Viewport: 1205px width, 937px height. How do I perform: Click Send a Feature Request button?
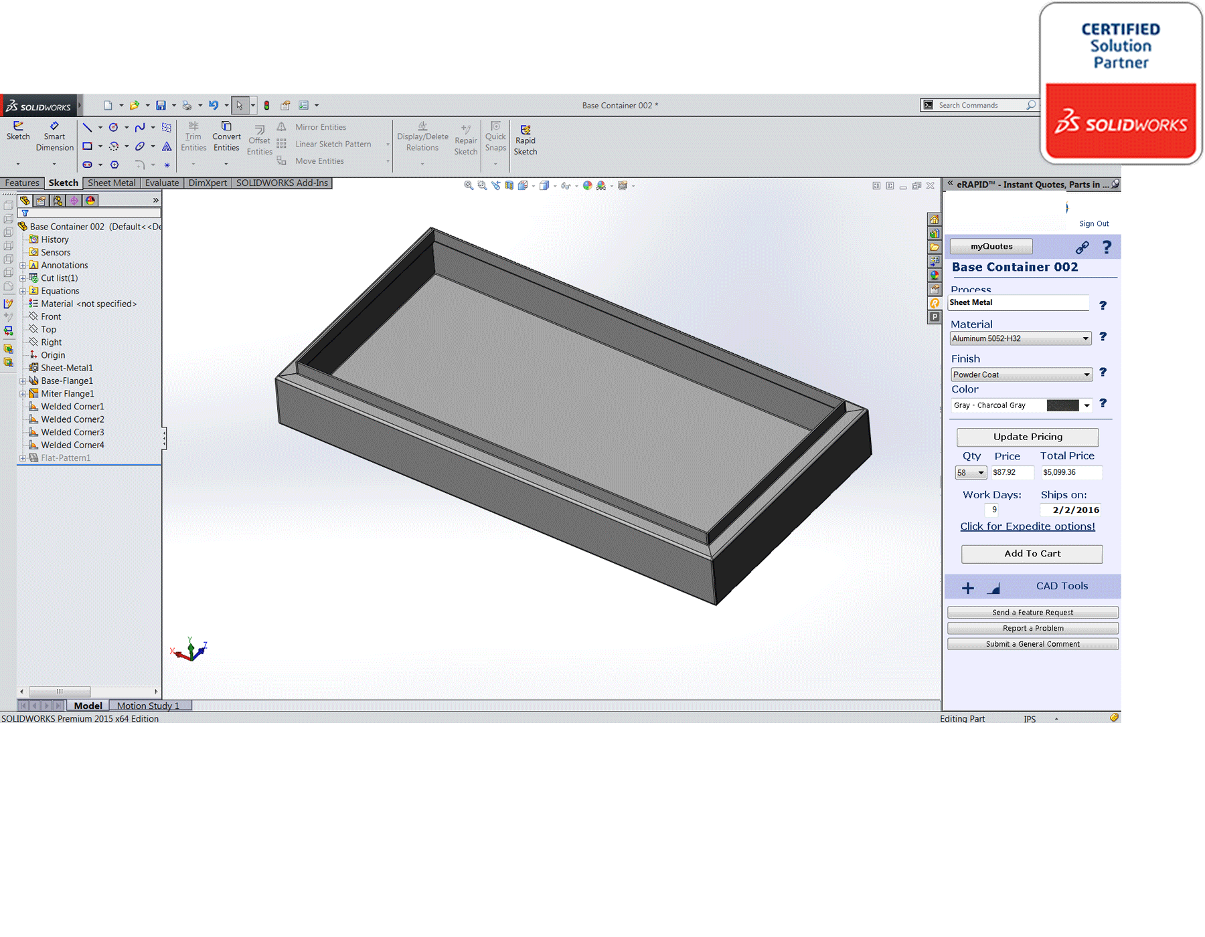point(1032,613)
